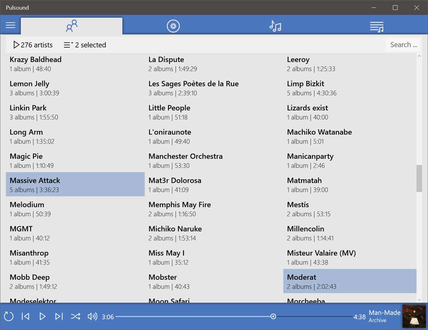Open the volume control
The height and width of the screenshot is (330, 428).
[x=92, y=317]
